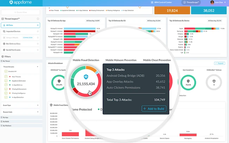229x143 pixels.
Task: Click the Threat Inspect section icon
Action: click(x=2, y=19)
